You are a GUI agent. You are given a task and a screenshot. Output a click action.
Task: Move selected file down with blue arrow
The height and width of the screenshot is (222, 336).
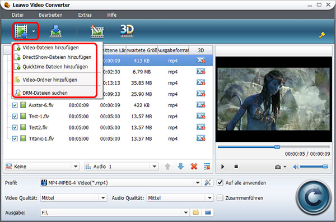(181, 166)
